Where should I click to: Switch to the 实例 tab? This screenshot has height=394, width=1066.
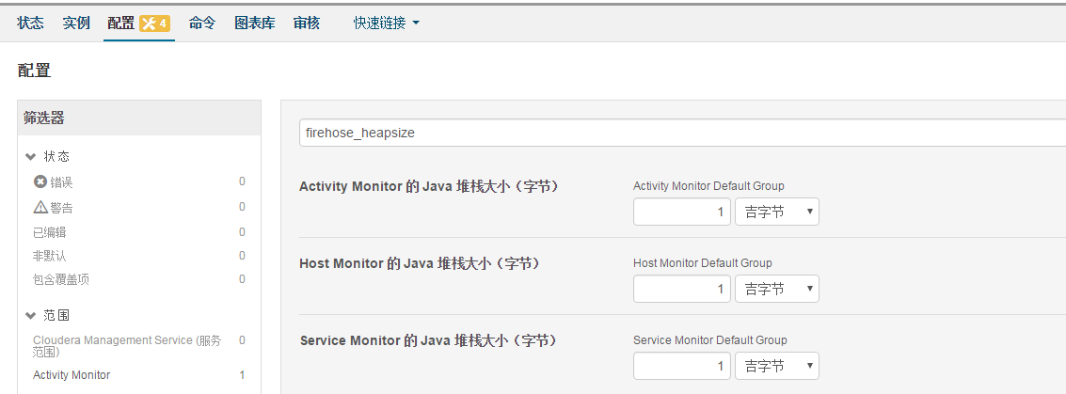pos(76,24)
